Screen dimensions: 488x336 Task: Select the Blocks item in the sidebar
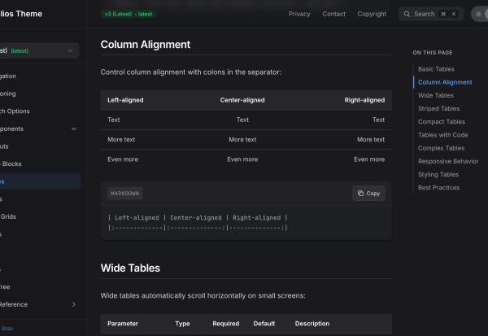[11, 164]
